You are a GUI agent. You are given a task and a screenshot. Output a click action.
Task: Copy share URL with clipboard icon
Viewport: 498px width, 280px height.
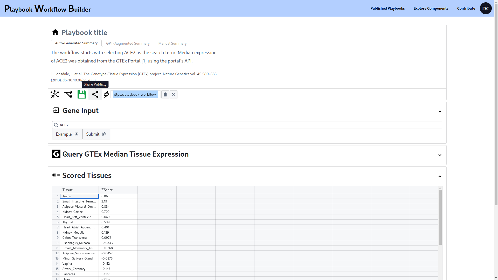click(x=165, y=94)
